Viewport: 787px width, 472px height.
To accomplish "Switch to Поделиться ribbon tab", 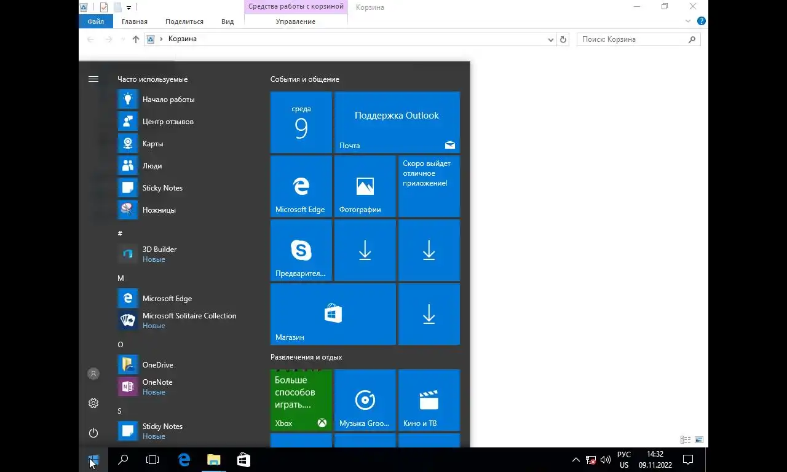I will coord(184,22).
